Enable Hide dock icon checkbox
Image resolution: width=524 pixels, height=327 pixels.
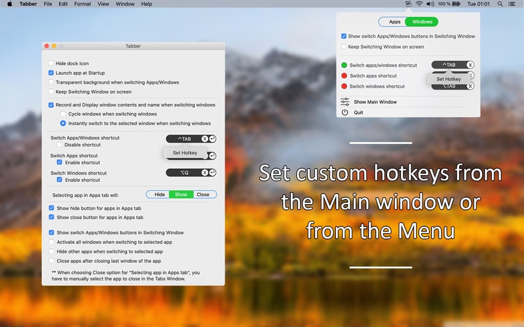point(51,63)
